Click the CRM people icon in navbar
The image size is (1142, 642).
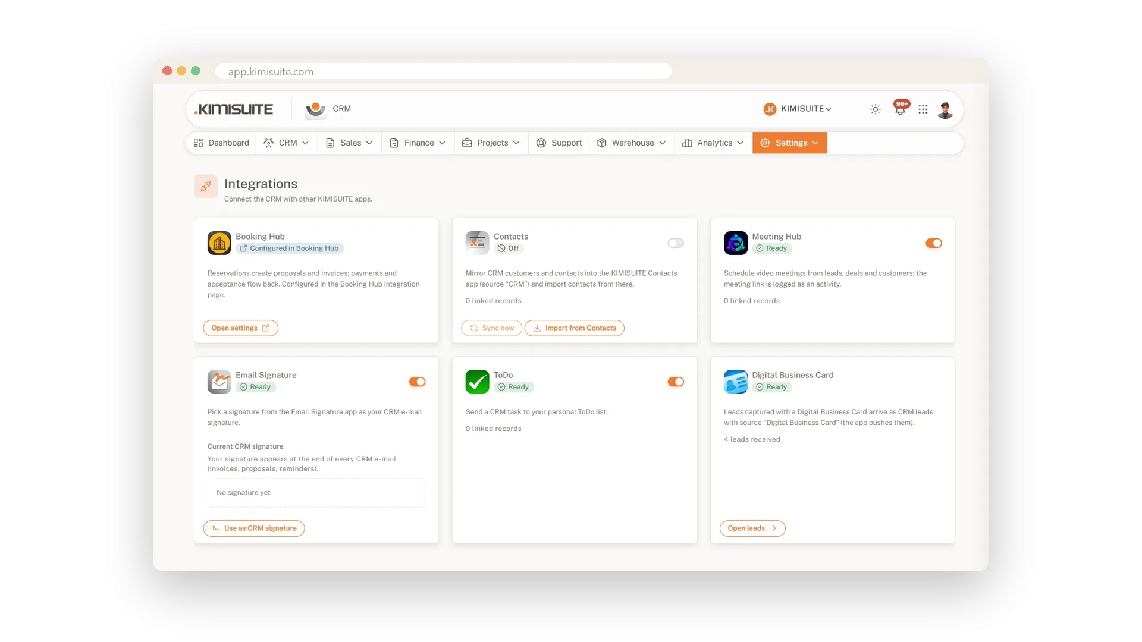(269, 143)
